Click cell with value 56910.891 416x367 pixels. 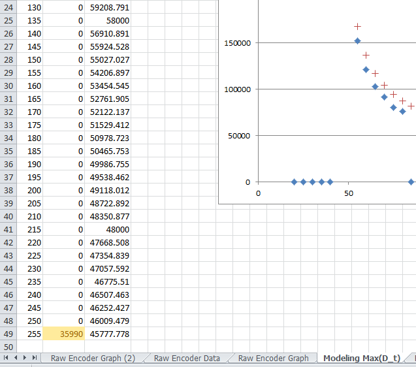coord(108,33)
